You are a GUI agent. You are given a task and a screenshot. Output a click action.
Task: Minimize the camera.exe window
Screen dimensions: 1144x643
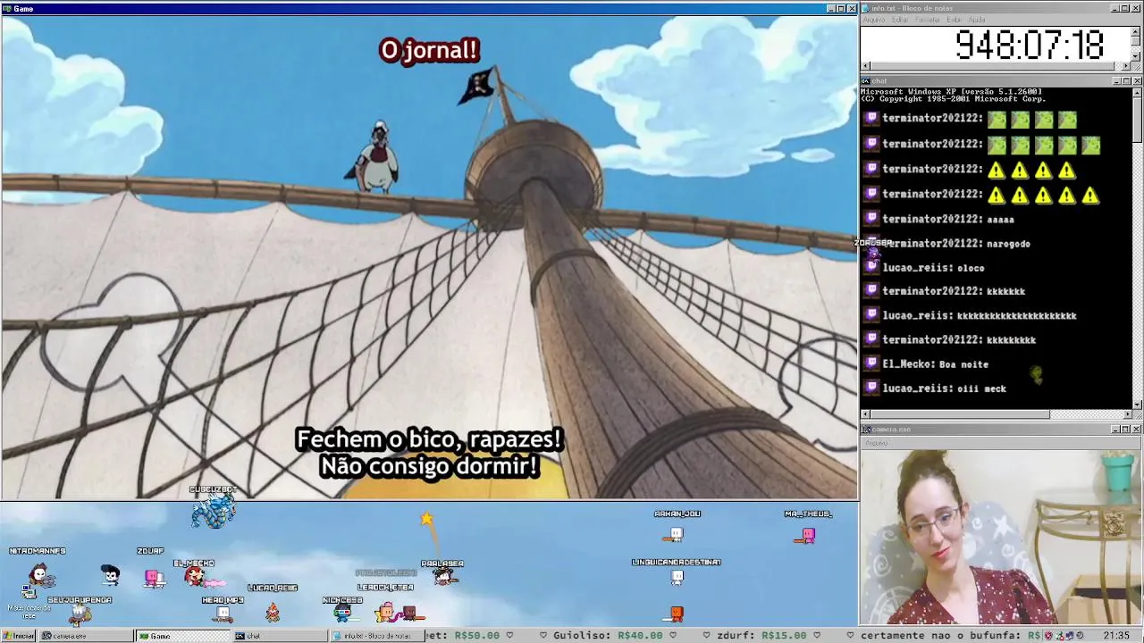pos(1115,430)
